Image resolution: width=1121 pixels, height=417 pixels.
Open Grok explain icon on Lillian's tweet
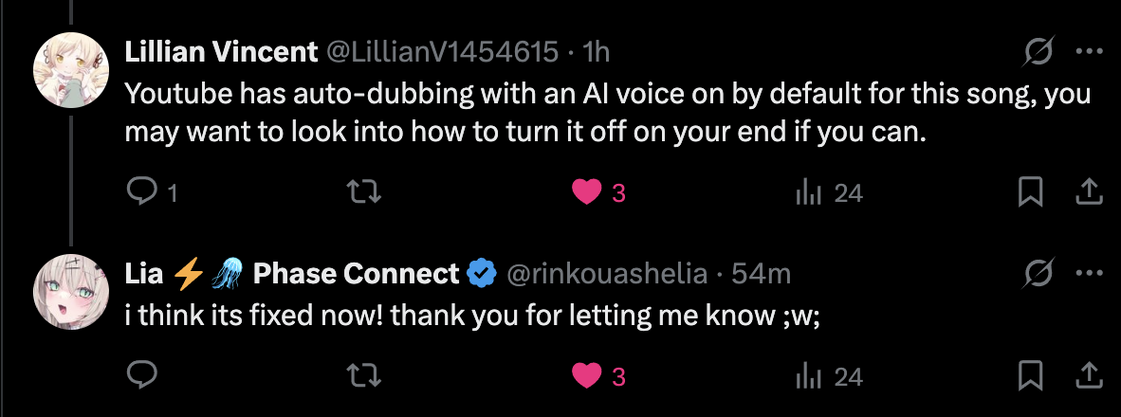pyautogui.click(x=1038, y=52)
